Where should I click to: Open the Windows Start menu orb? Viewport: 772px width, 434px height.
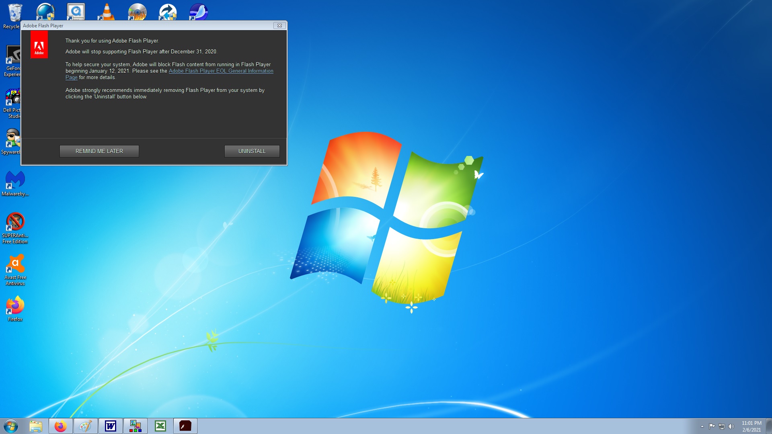11,426
